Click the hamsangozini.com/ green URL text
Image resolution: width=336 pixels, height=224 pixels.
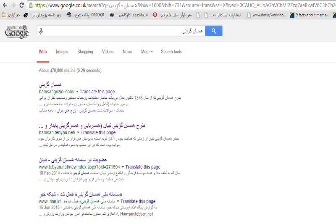point(57,92)
